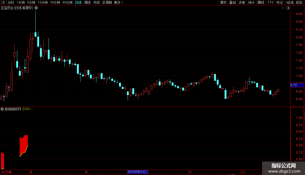Viewport: 305px width, 175px height.
Task: Click the 返回 back button
Action: tap(299, 2)
